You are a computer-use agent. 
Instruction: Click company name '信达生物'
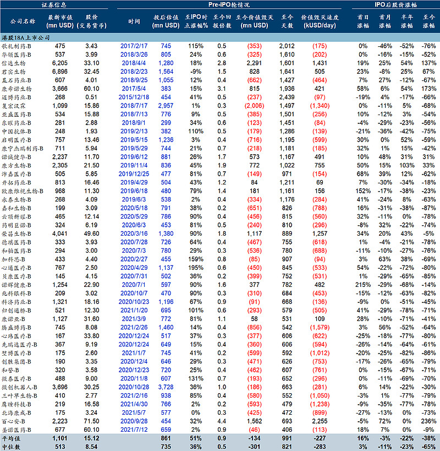coord(14,63)
